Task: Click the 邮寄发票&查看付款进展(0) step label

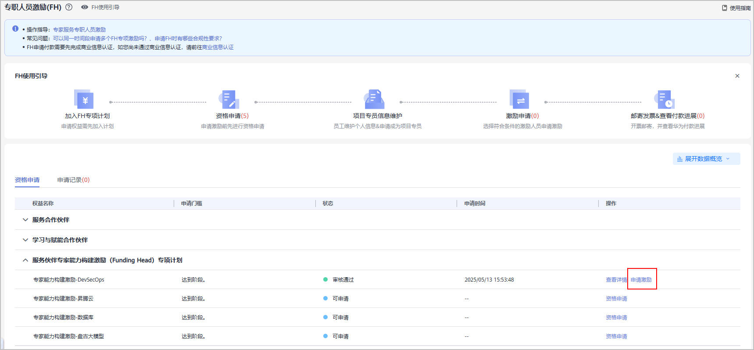Action: coord(668,116)
